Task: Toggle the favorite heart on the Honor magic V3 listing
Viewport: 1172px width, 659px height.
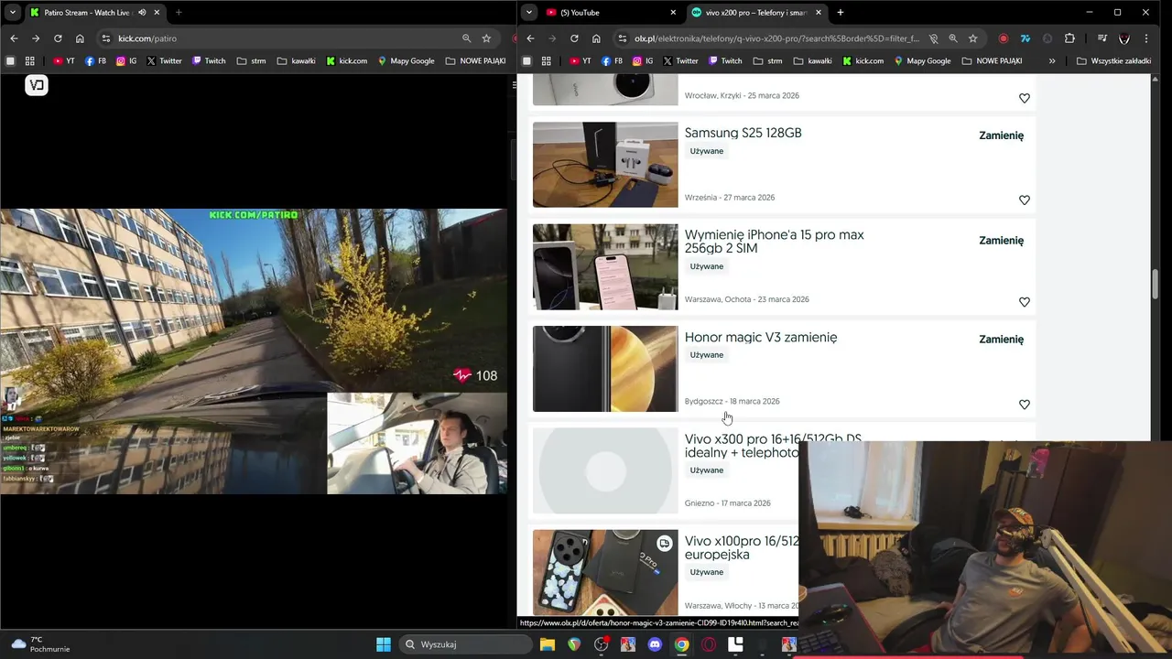Action: click(x=1025, y=405)
